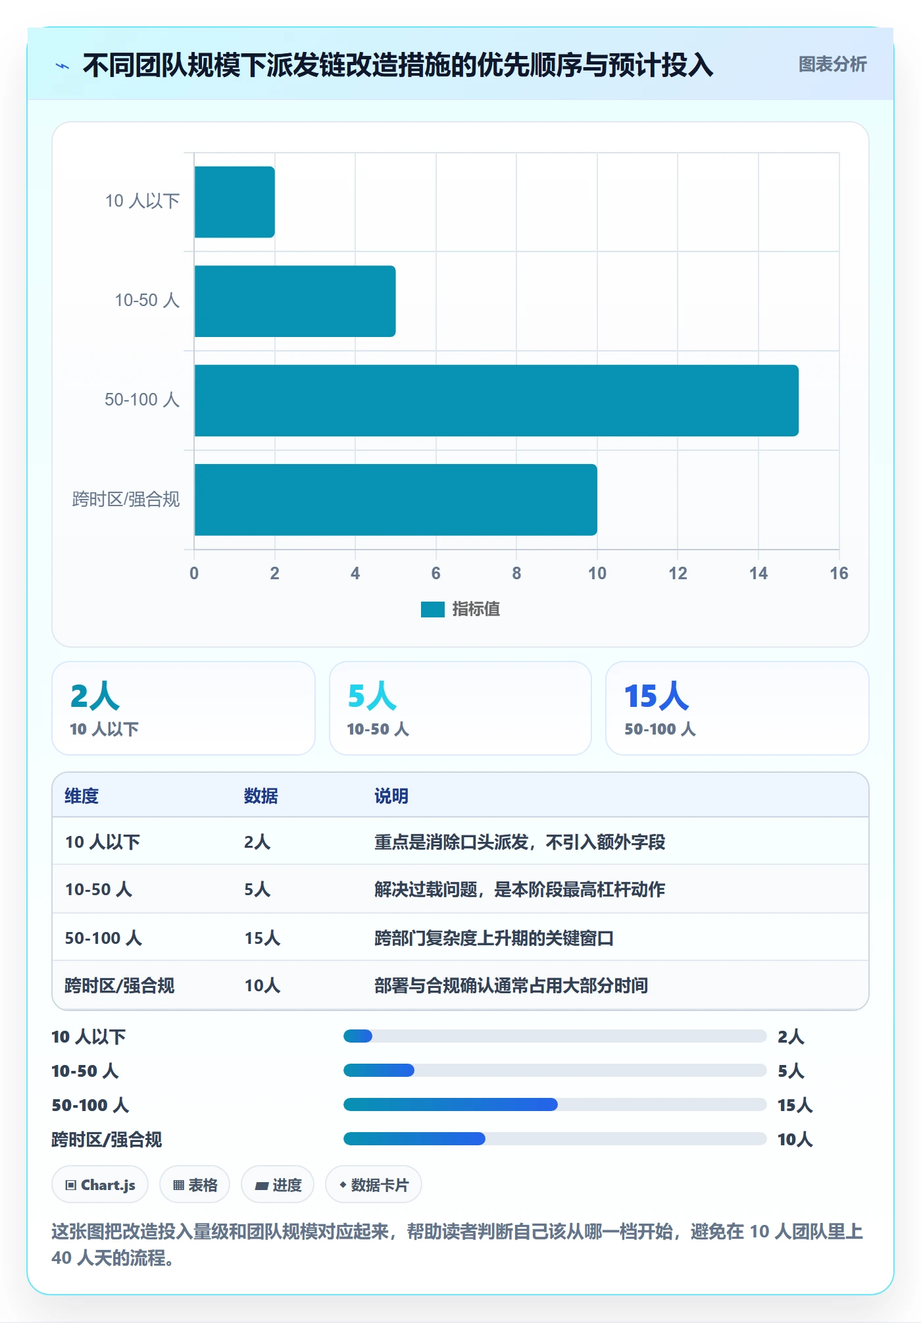Click the 进度 chip
921x1323 pixels.
[x=278, y=1185]
